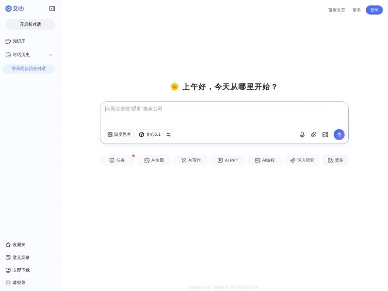Click 登录同步历史对话 button
388x291 pixels.
29,68
